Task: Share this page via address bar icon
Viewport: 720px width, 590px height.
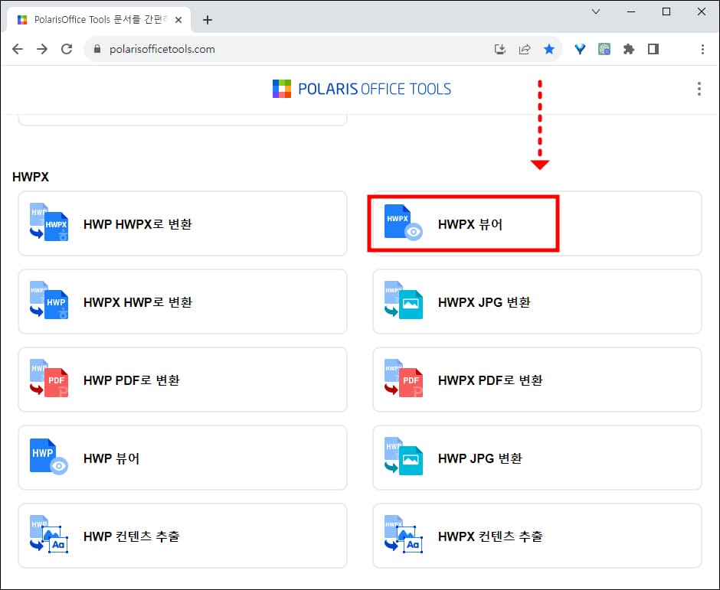Action: pos(525,49)
